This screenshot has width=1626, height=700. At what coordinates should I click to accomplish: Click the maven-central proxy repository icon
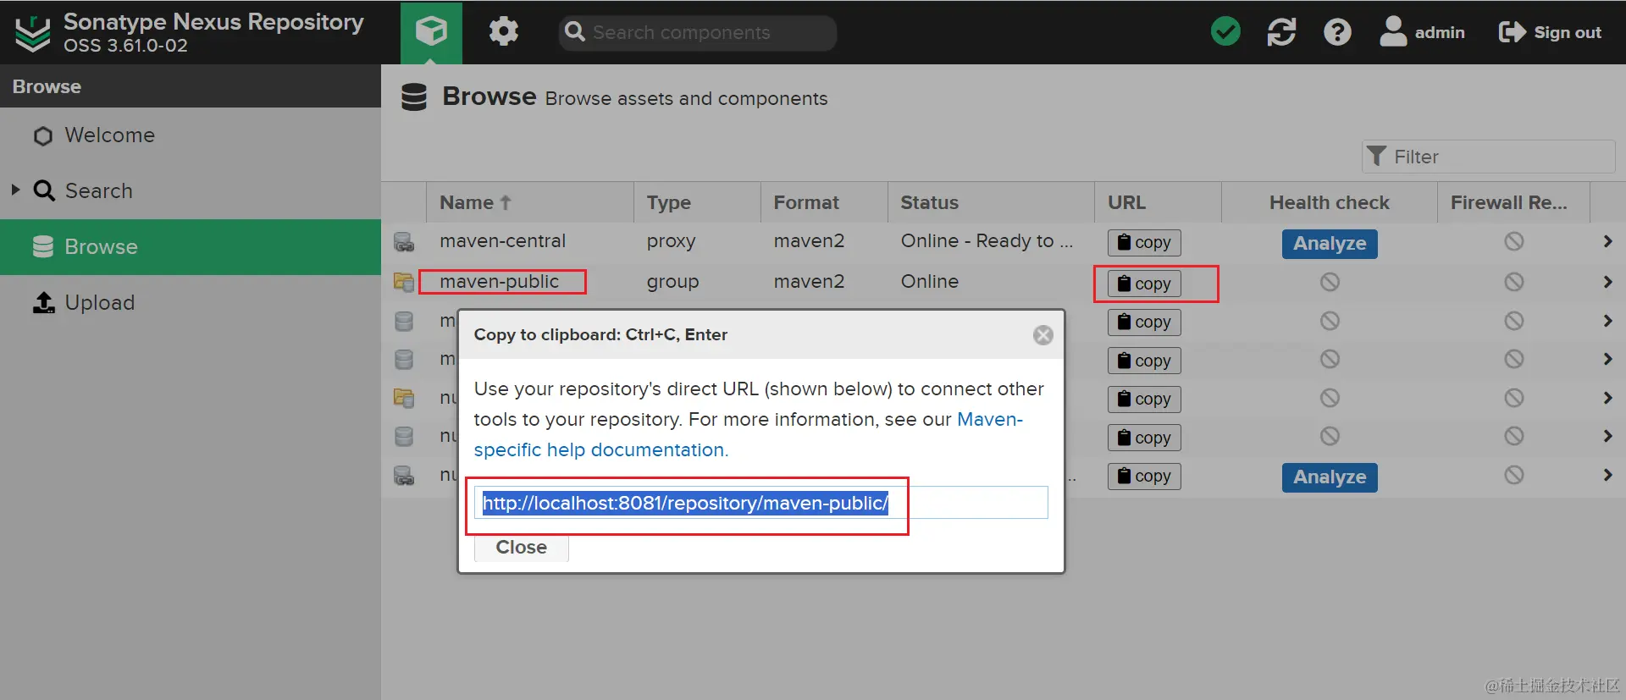(x=404, y=242)
